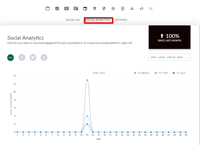Open the people group icon

tap(132, 8)
